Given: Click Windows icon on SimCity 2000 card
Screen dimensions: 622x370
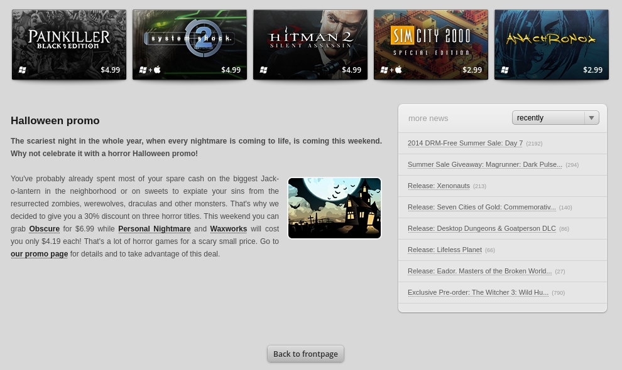Looking at the screenshot, I should point(384,70).
